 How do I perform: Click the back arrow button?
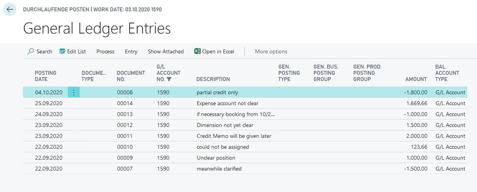10,10
